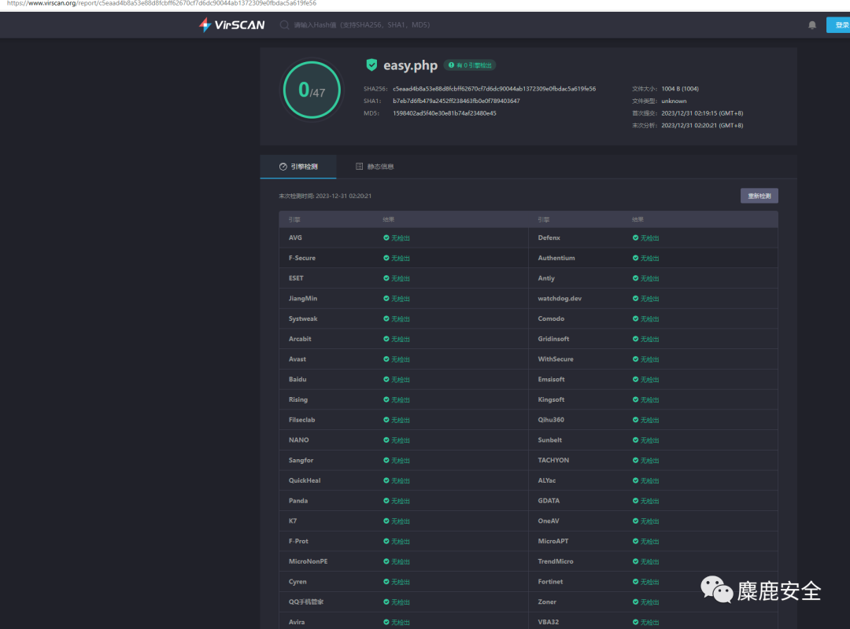Click the ALYac engine name
This screenshot has width=850, height=629.
point(546,480)
